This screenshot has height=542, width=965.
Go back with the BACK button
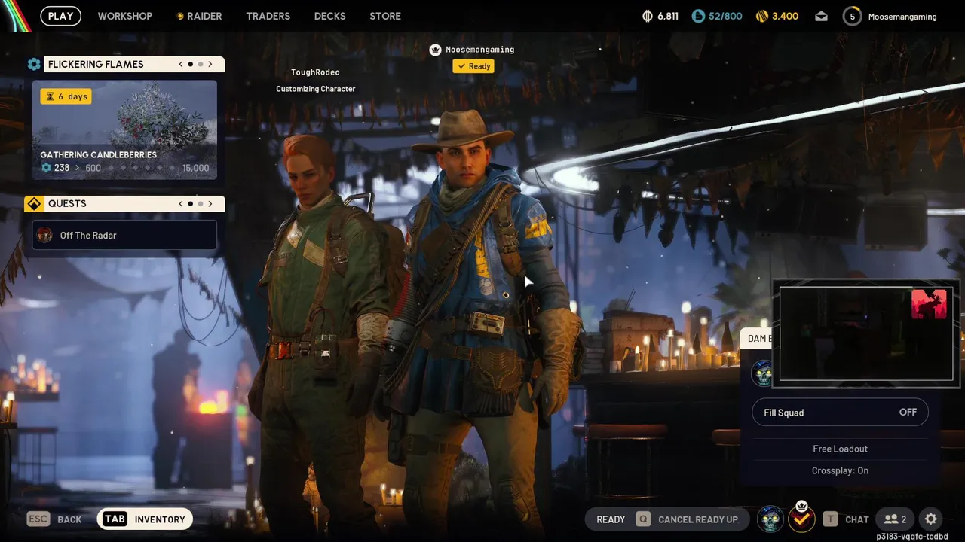point(69,519)
